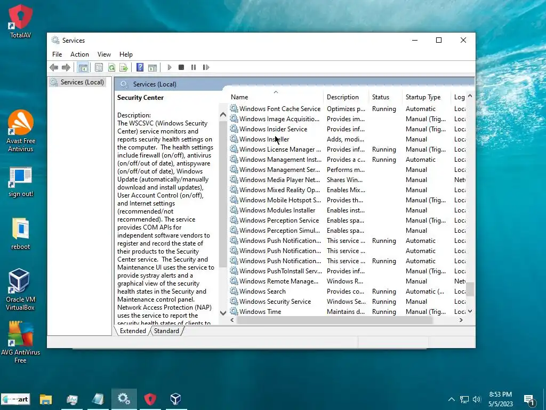Sort by Startup Type column header

tap(426, 97)
